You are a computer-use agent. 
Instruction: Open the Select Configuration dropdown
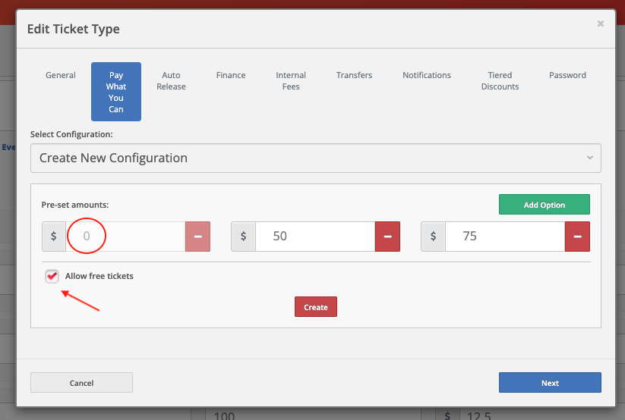[x=315, y=158]
